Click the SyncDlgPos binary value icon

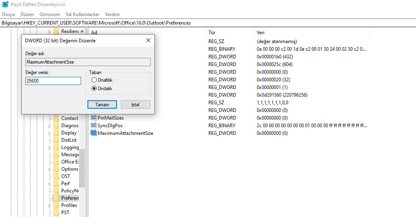coord(94,126)
